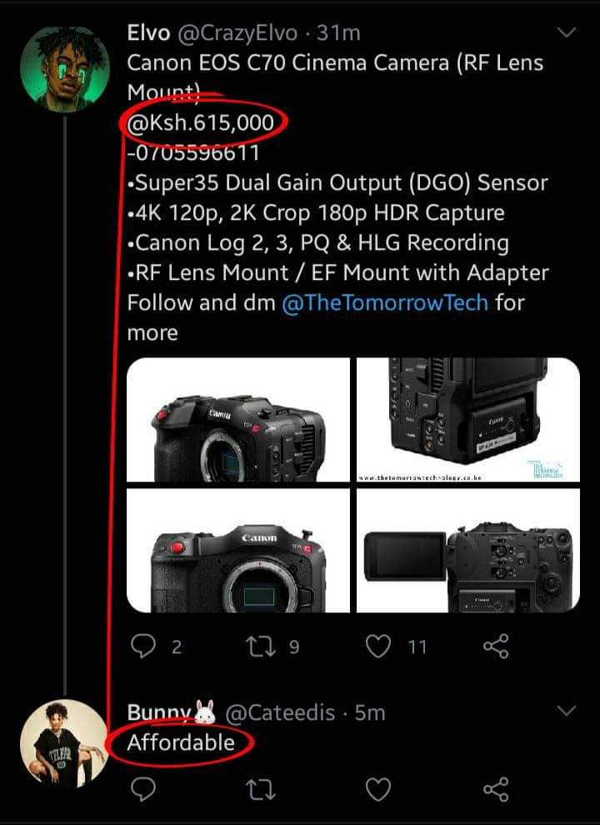The width and height of the screenshot is (600, 825).
Task: Visit the @Cateedis profile handle
Action: click(x=280, y=712)
